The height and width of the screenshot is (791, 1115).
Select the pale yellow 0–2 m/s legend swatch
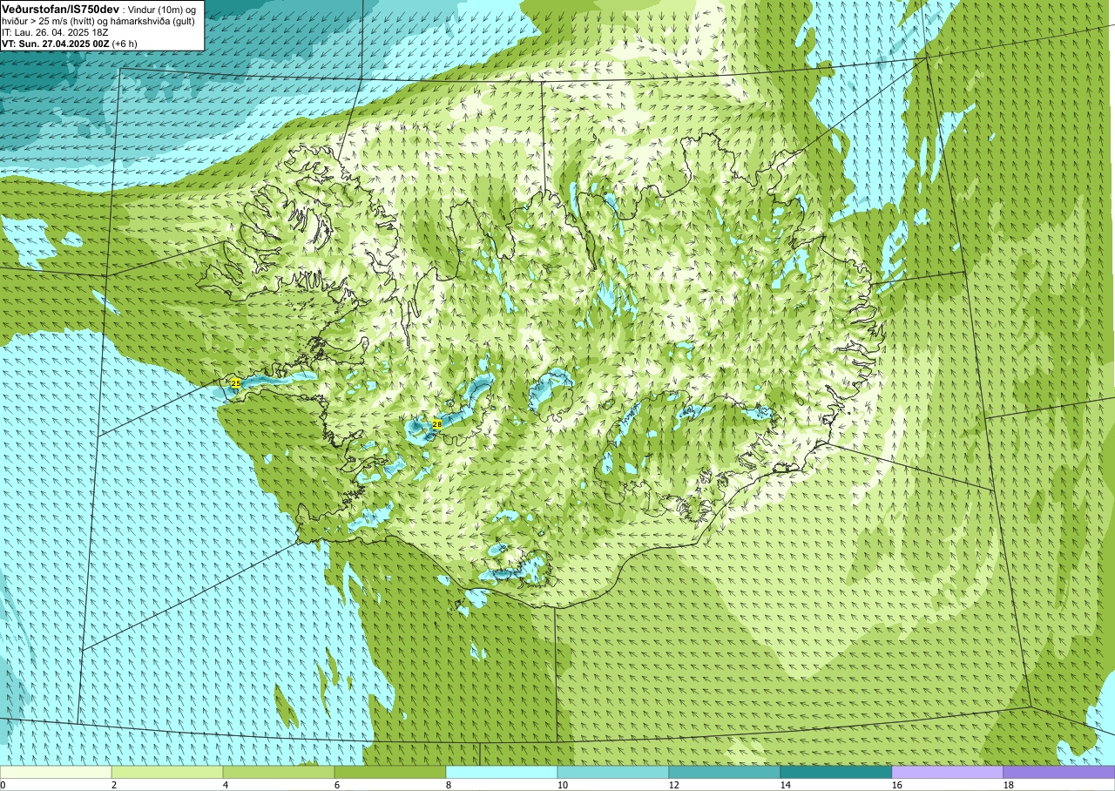coord(56,772)
